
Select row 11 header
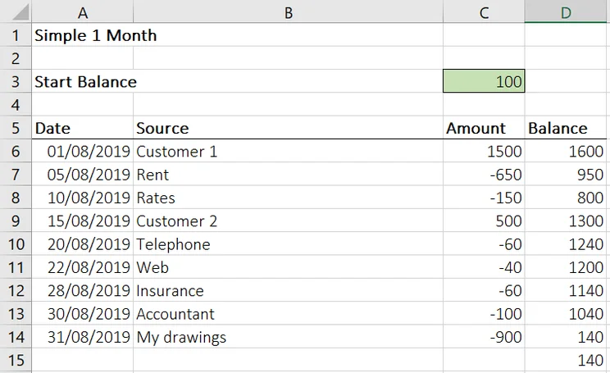pyautogui.click(x=16, y=266)
